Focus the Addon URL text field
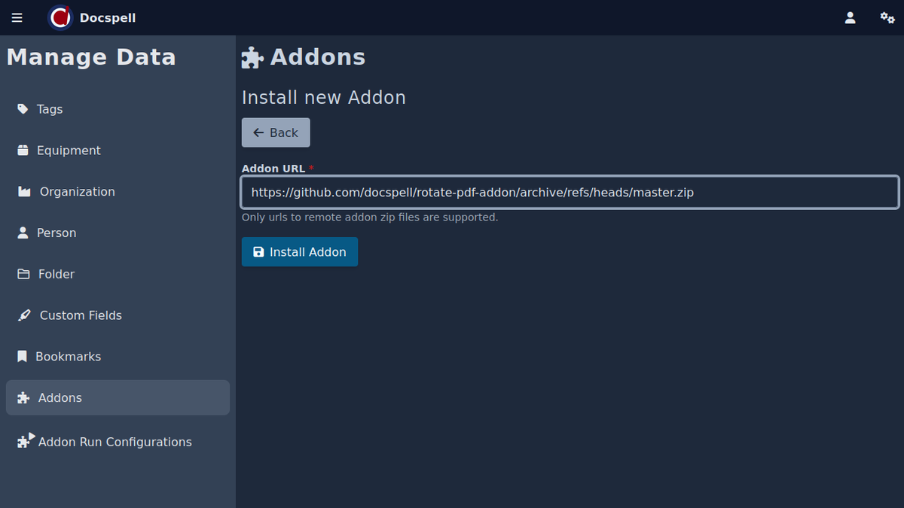 (570, 193)
